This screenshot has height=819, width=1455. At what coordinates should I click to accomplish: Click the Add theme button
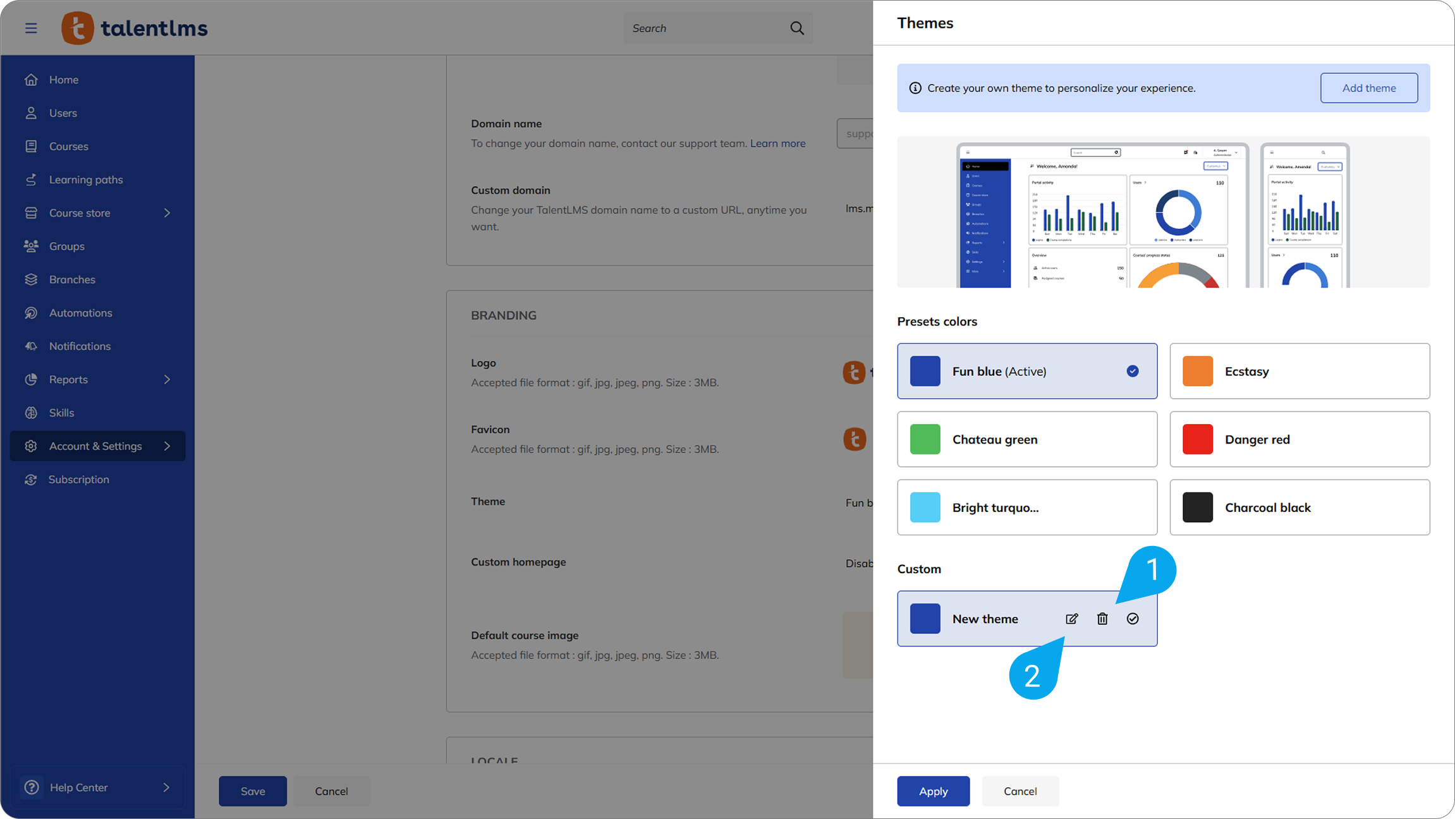(1368, 88)
